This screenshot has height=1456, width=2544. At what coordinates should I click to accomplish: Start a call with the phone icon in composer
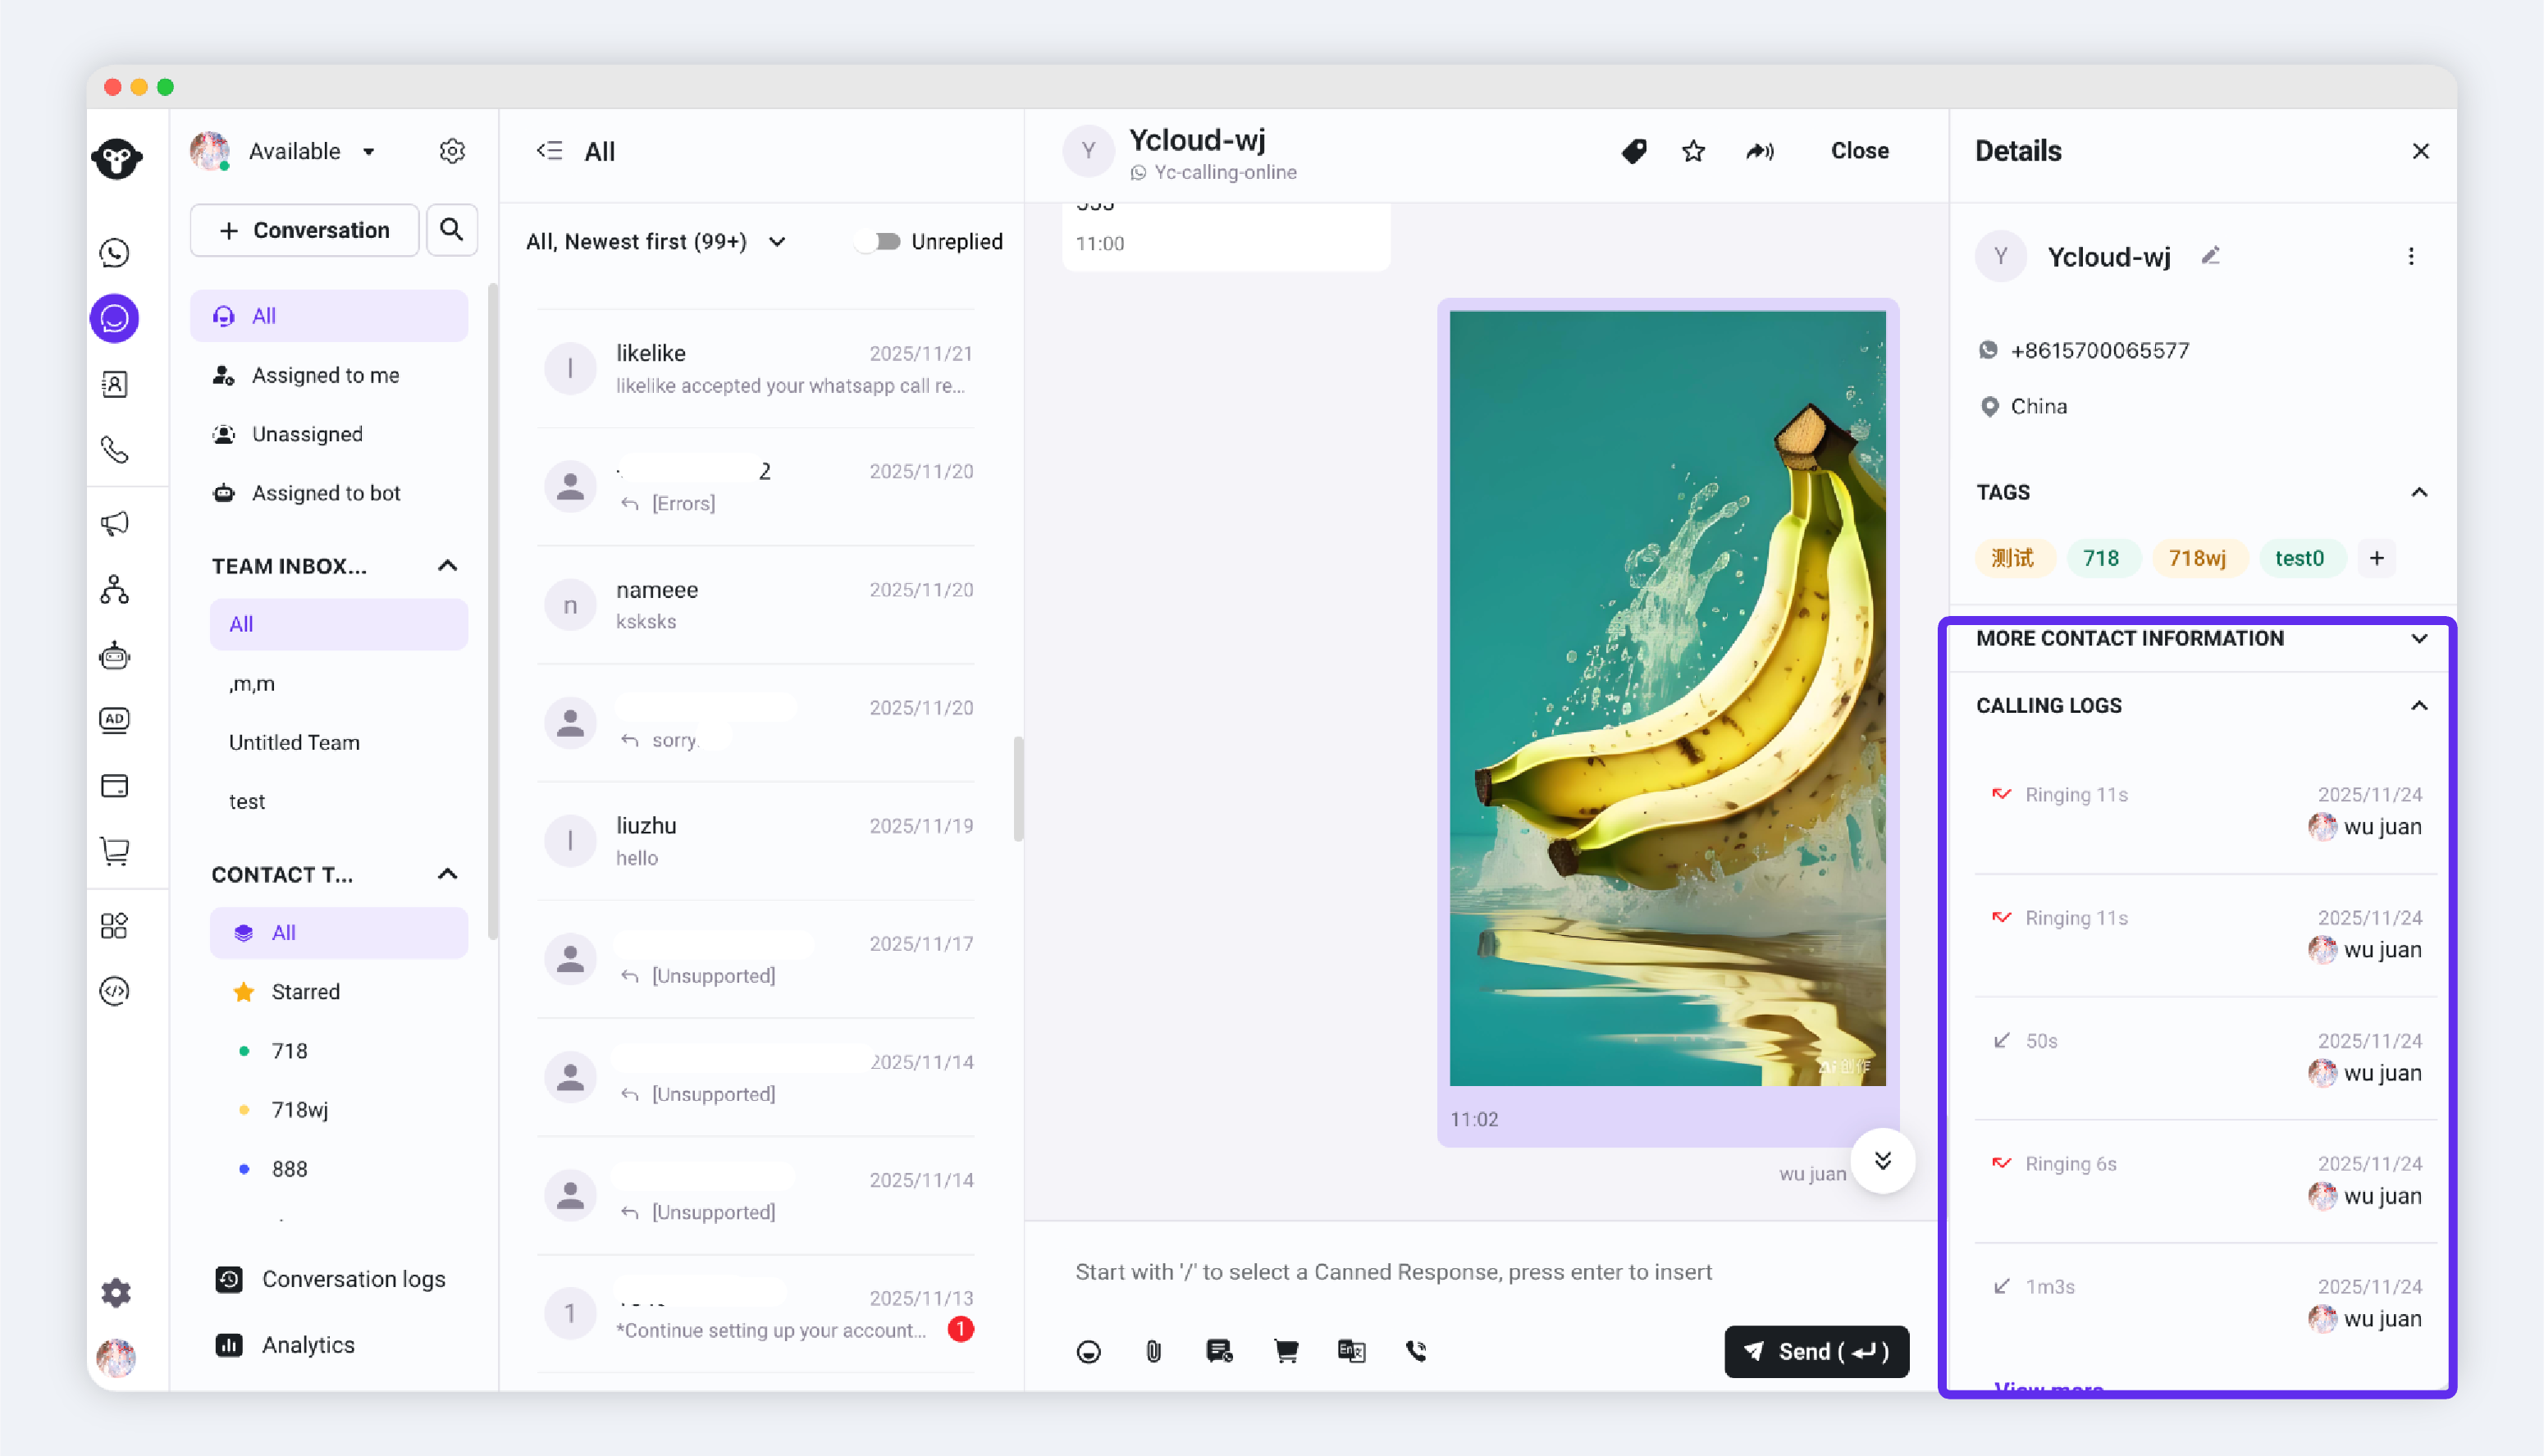pyautogui.click(x=1416, y=1352)
